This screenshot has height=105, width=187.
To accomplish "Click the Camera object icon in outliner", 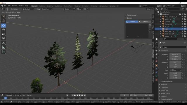I will (163, 22).
